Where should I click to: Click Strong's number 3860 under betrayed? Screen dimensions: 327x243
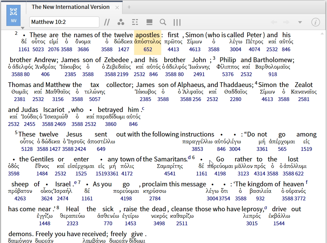pyautogui.click(x=110, y=124)
